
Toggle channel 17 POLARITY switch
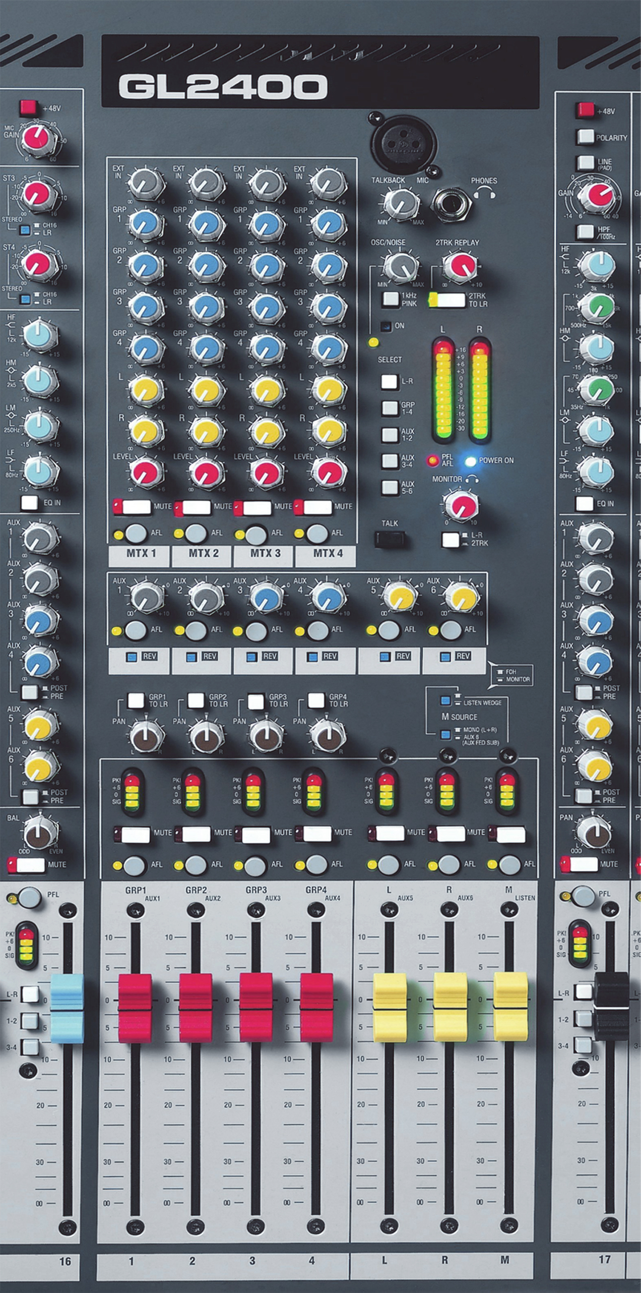coord(586,137)
